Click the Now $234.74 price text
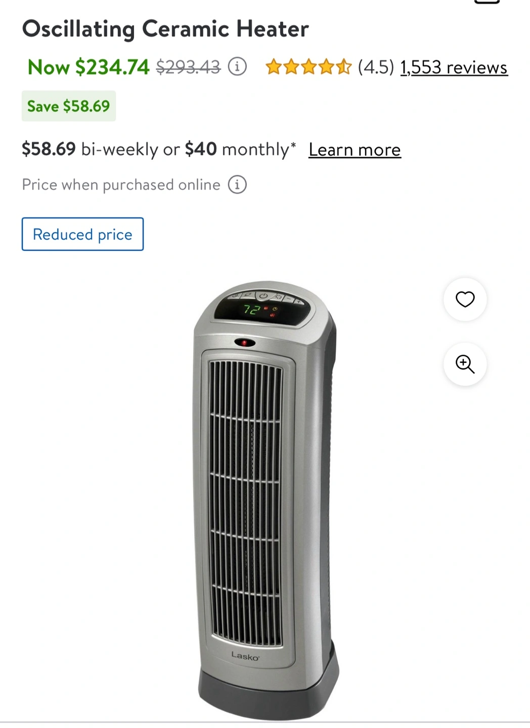 [89, 67]
